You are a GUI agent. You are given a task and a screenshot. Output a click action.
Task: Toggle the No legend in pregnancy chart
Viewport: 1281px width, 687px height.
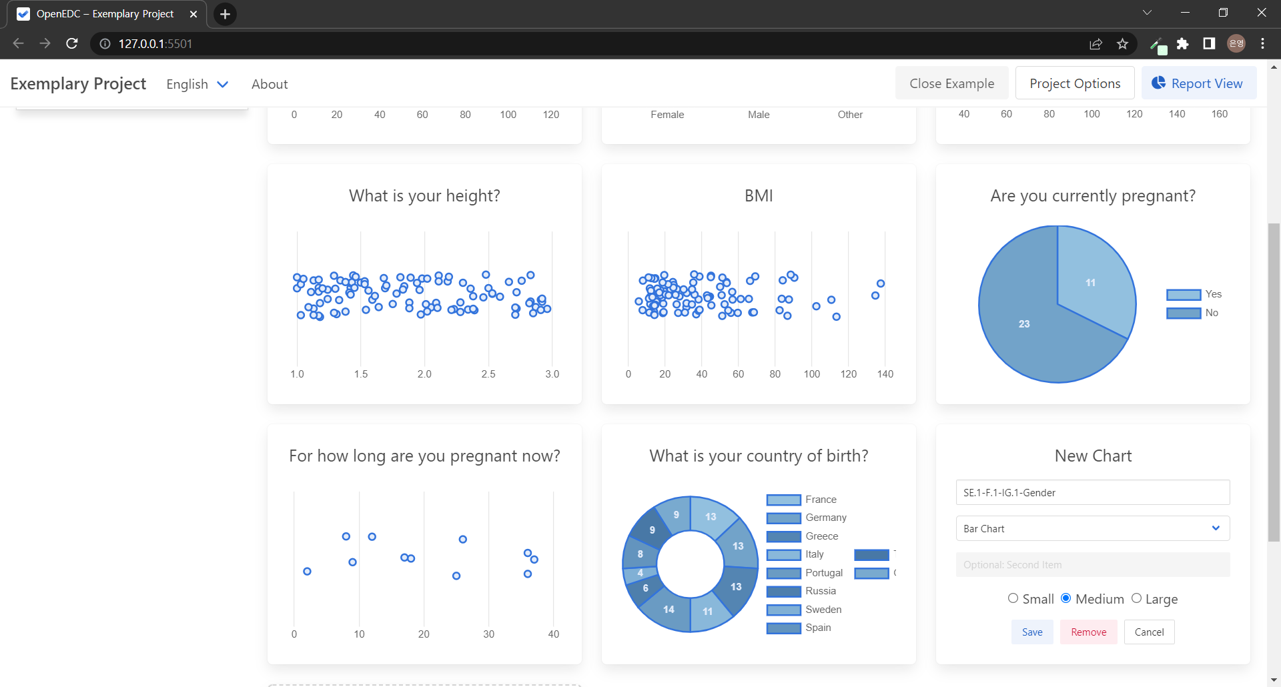[1192, 313]
